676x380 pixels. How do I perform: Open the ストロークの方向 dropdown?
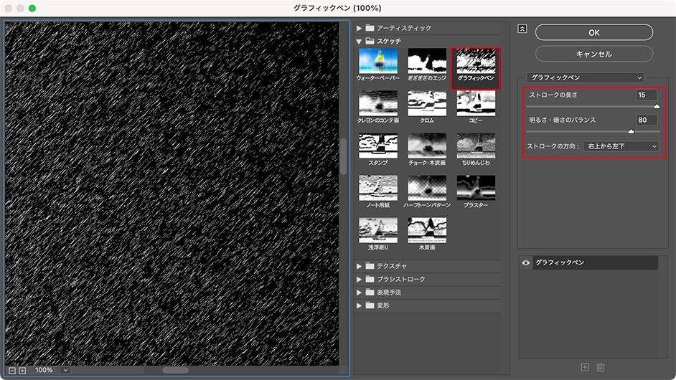(x=620, y=146)
